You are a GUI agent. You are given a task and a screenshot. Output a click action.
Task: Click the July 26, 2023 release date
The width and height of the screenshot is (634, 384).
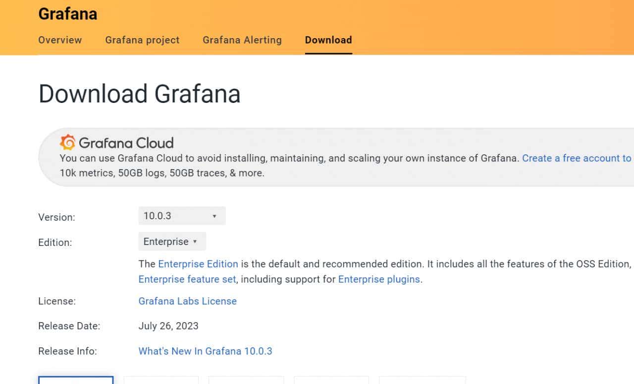[168, 326]
